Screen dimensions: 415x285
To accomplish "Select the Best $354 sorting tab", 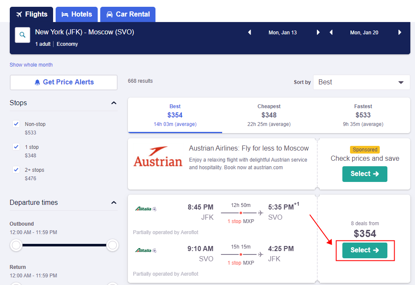I will [175, 115].
